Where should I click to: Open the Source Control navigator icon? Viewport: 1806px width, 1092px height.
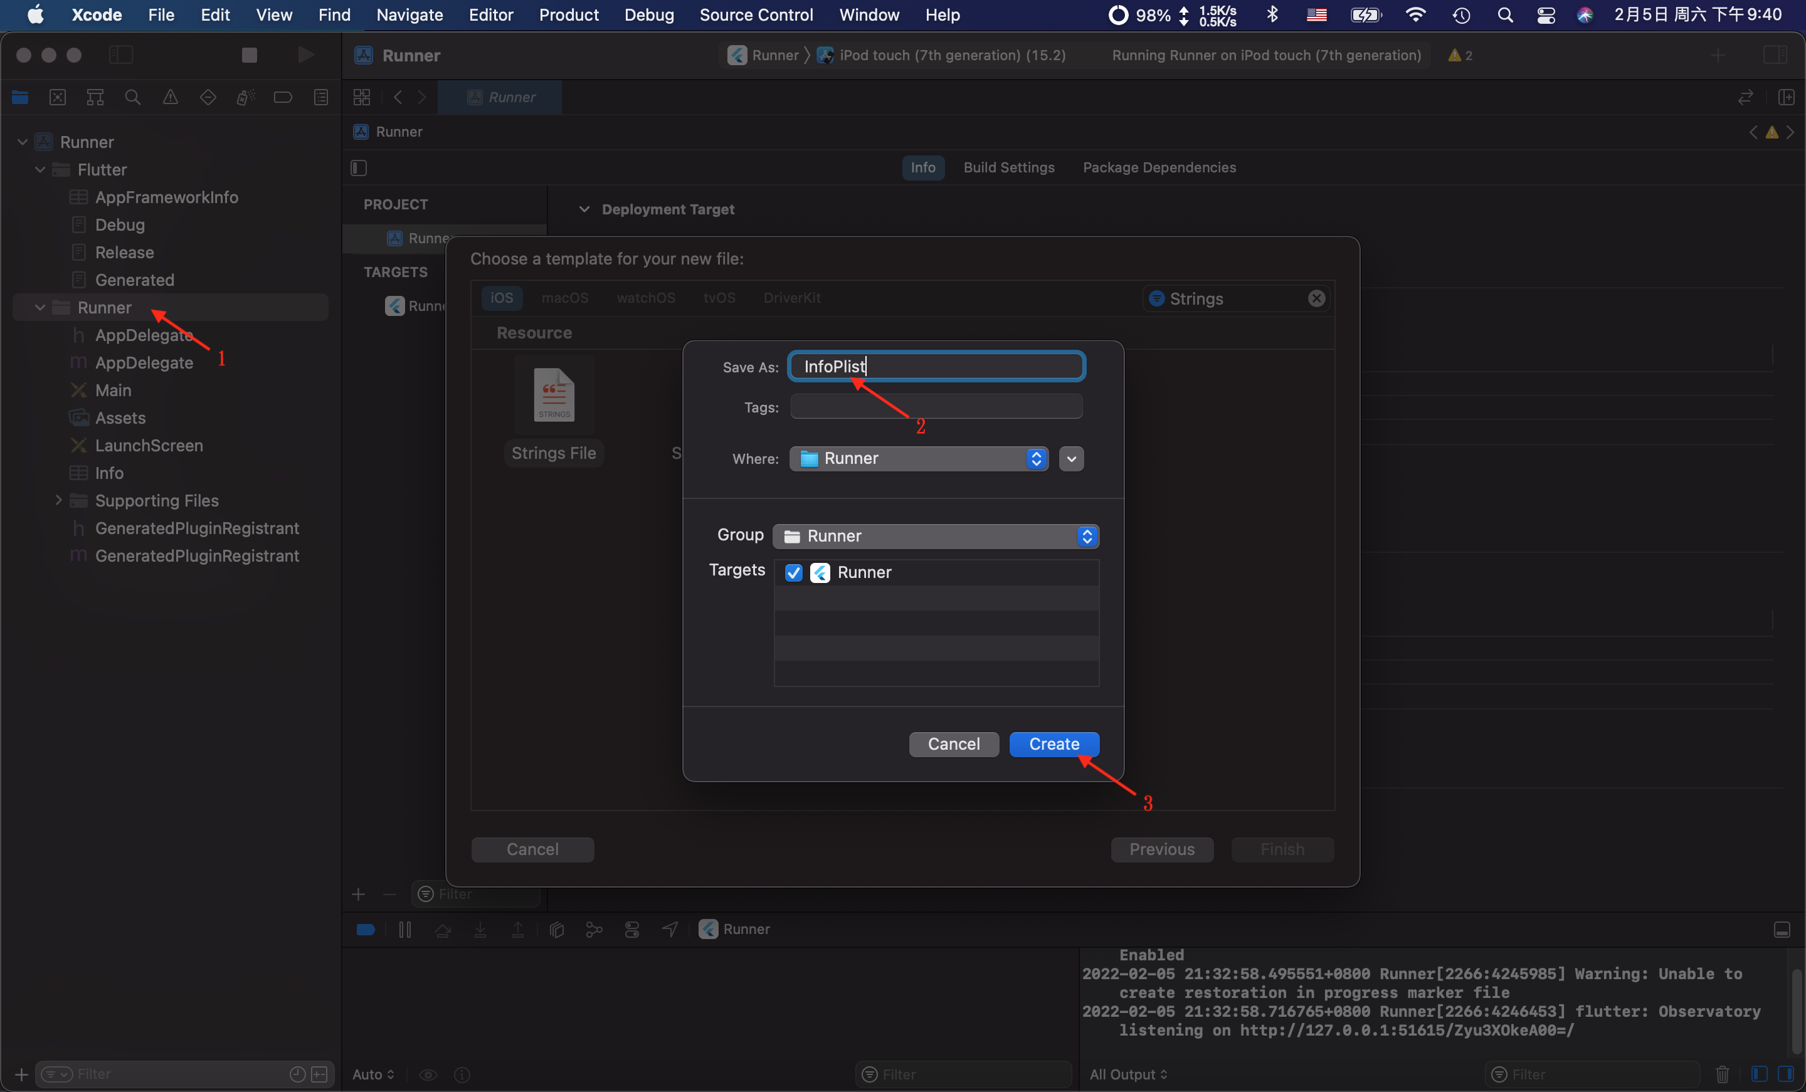click(57, 97)
